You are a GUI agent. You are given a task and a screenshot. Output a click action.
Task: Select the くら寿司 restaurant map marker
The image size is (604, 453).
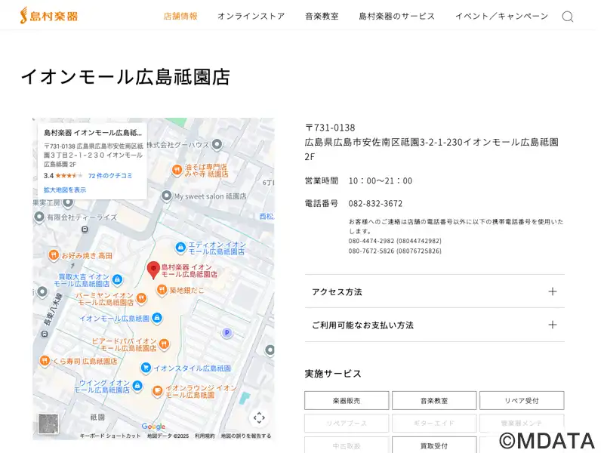[x=45, y=362]
